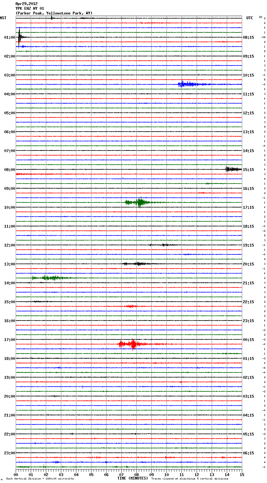Click the "12" minute tick on the bottom axis
Viewport: 267px width, 483px height.
(197, 474)
